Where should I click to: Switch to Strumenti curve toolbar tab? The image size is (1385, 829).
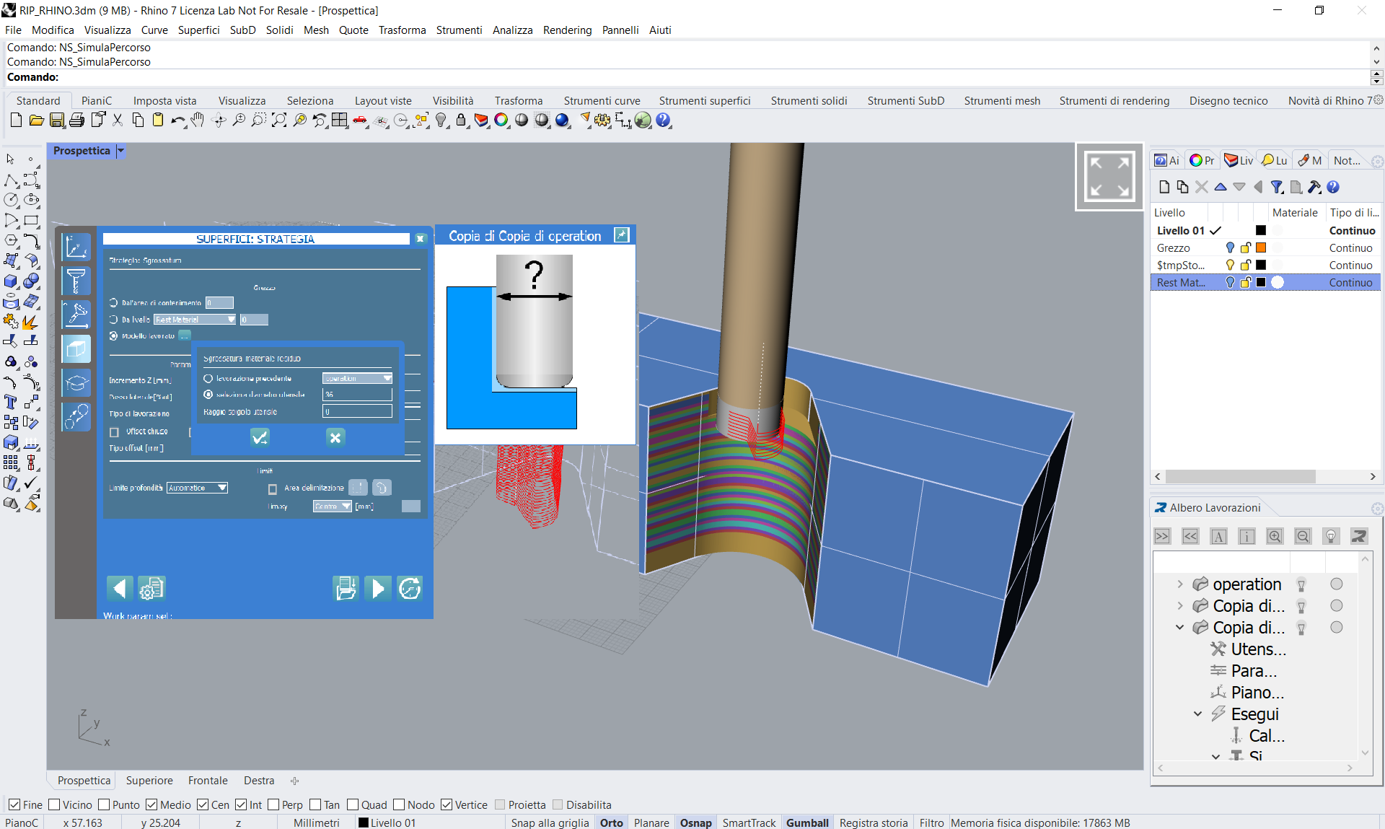click(x=602, y=100)
